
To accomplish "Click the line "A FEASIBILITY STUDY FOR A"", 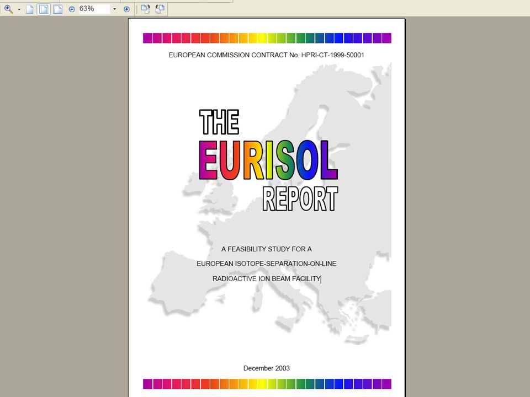I will pyautogui.click(x=266, y=249).
